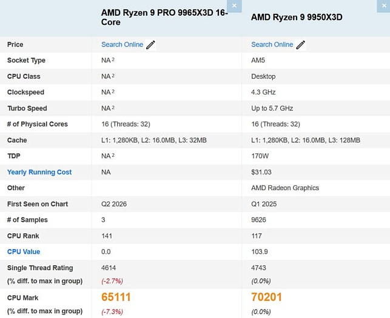
Task: Click the # of Samples row label
Action: click(x=27, y=220)
